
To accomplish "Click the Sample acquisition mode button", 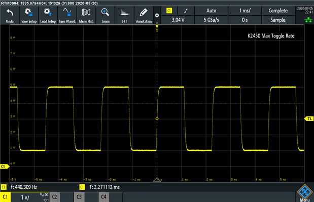I will [278, 20].
